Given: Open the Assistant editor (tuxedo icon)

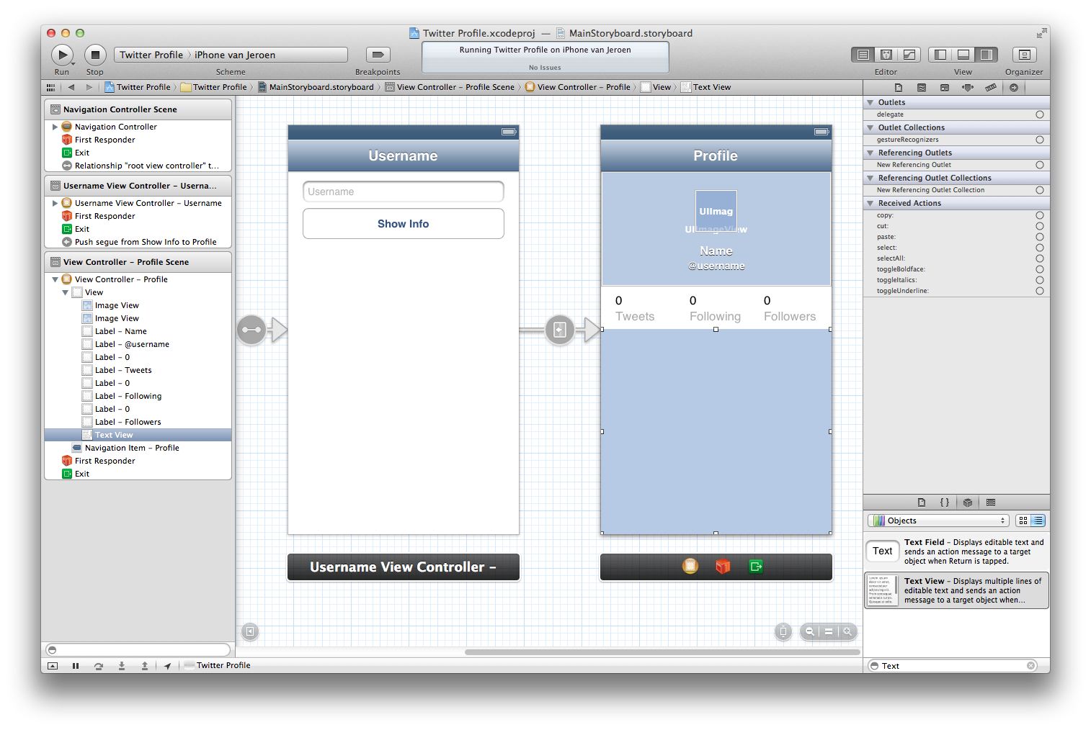Looking at the screenshot, I should [886, 55].
